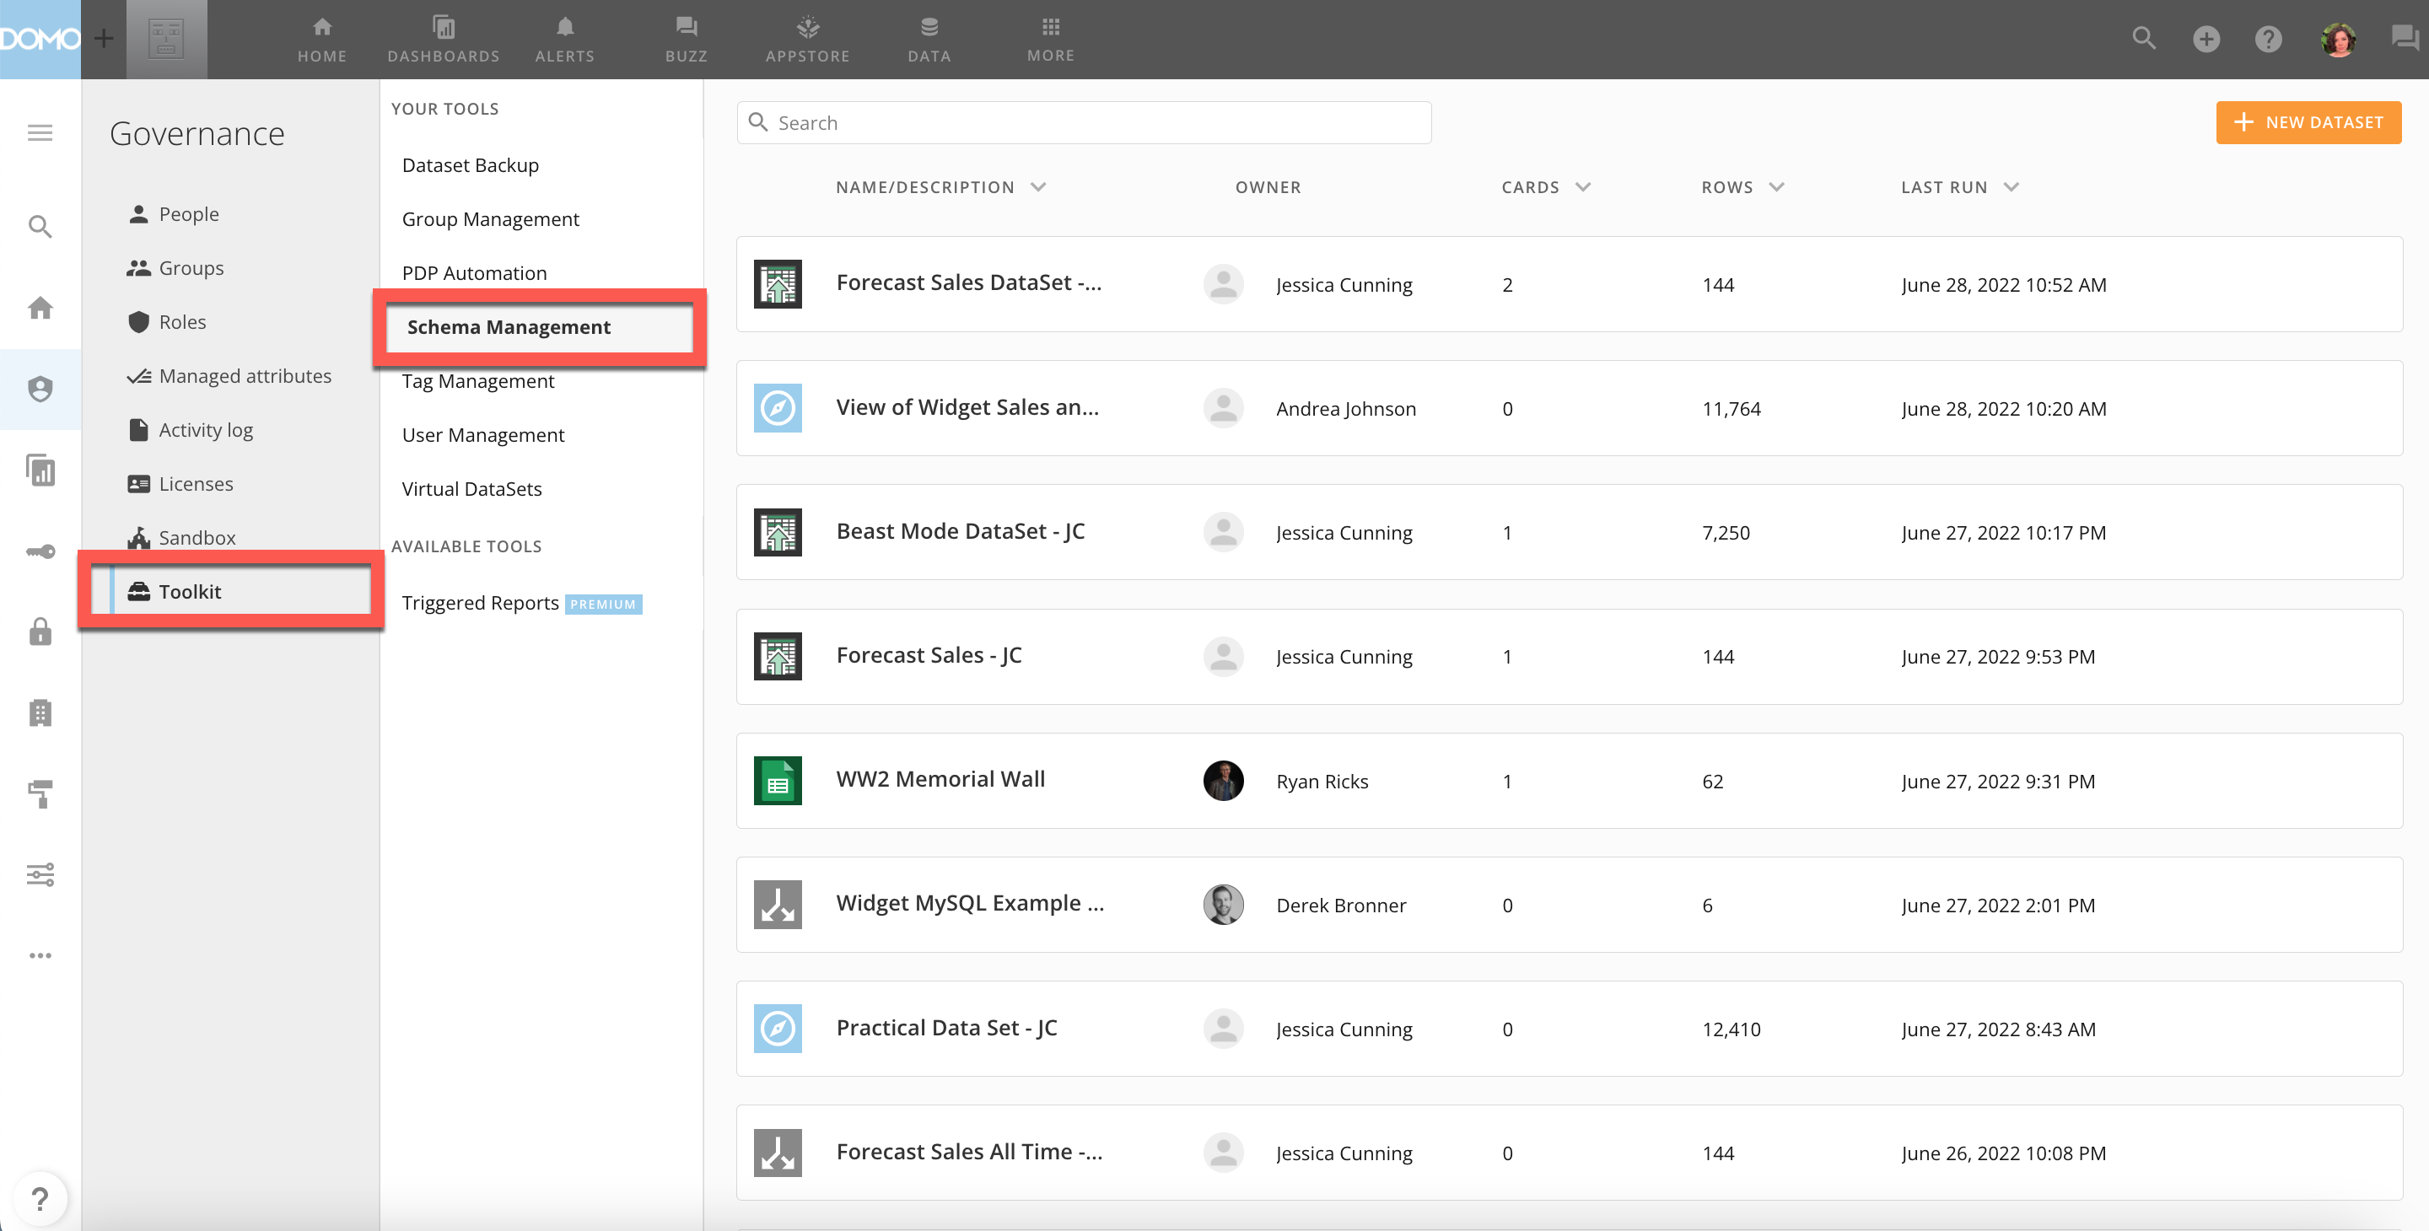Open Beast Mode DataSet - JC
This screenshot has height=1231, width=2429.
coord(960,532)
